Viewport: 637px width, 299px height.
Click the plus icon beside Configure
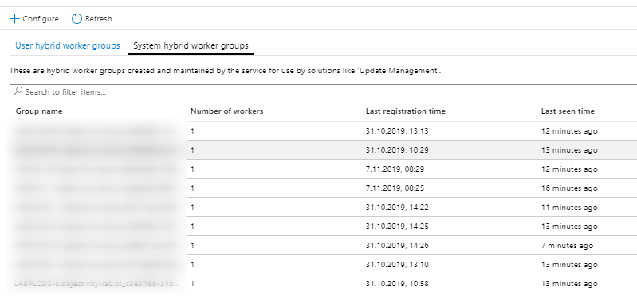14,18
